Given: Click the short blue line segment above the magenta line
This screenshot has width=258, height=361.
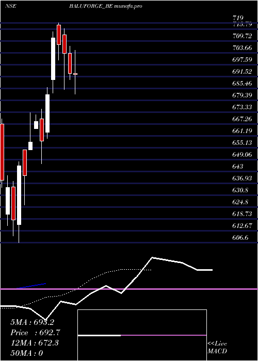Looking at the screenshot, I should (31, 286).
